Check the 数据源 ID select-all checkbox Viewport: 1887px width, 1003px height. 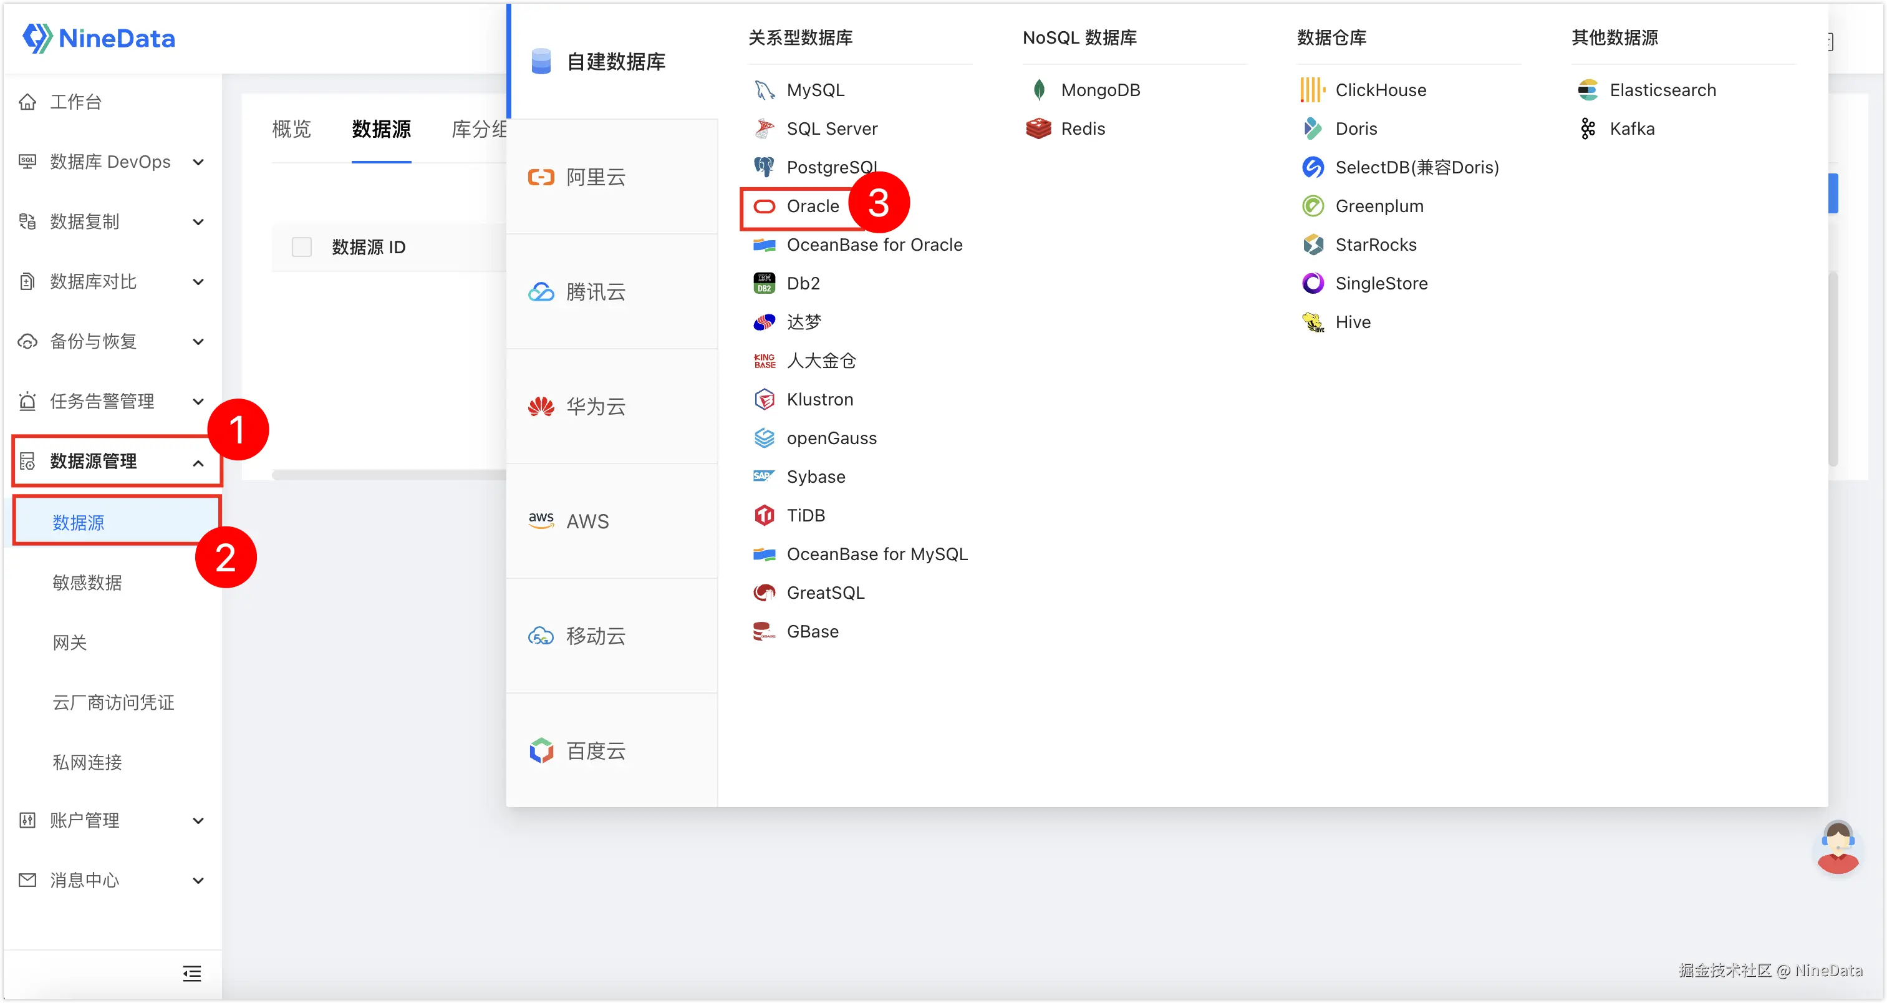[302, 247]
